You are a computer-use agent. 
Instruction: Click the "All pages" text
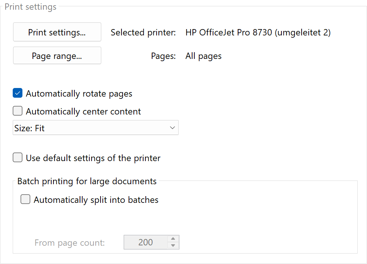pyautogui.click(x=203, y=56)
